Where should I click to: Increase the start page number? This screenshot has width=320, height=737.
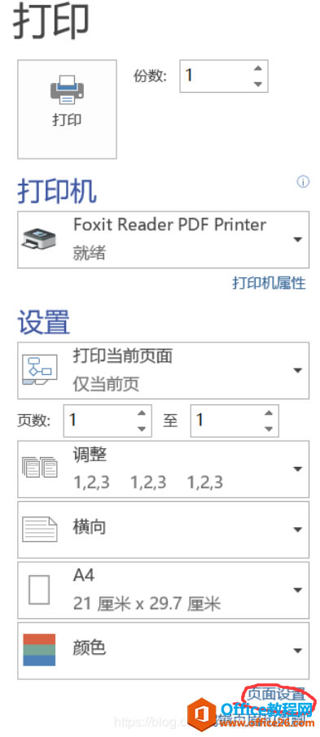[141, 413]
